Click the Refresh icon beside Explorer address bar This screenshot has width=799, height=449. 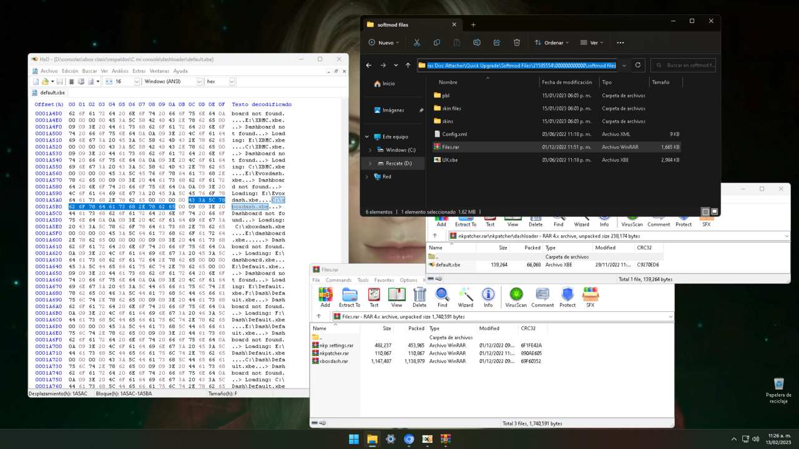(638, 65)
